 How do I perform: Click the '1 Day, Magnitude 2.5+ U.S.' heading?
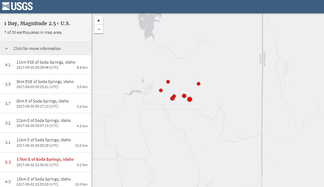37,23
